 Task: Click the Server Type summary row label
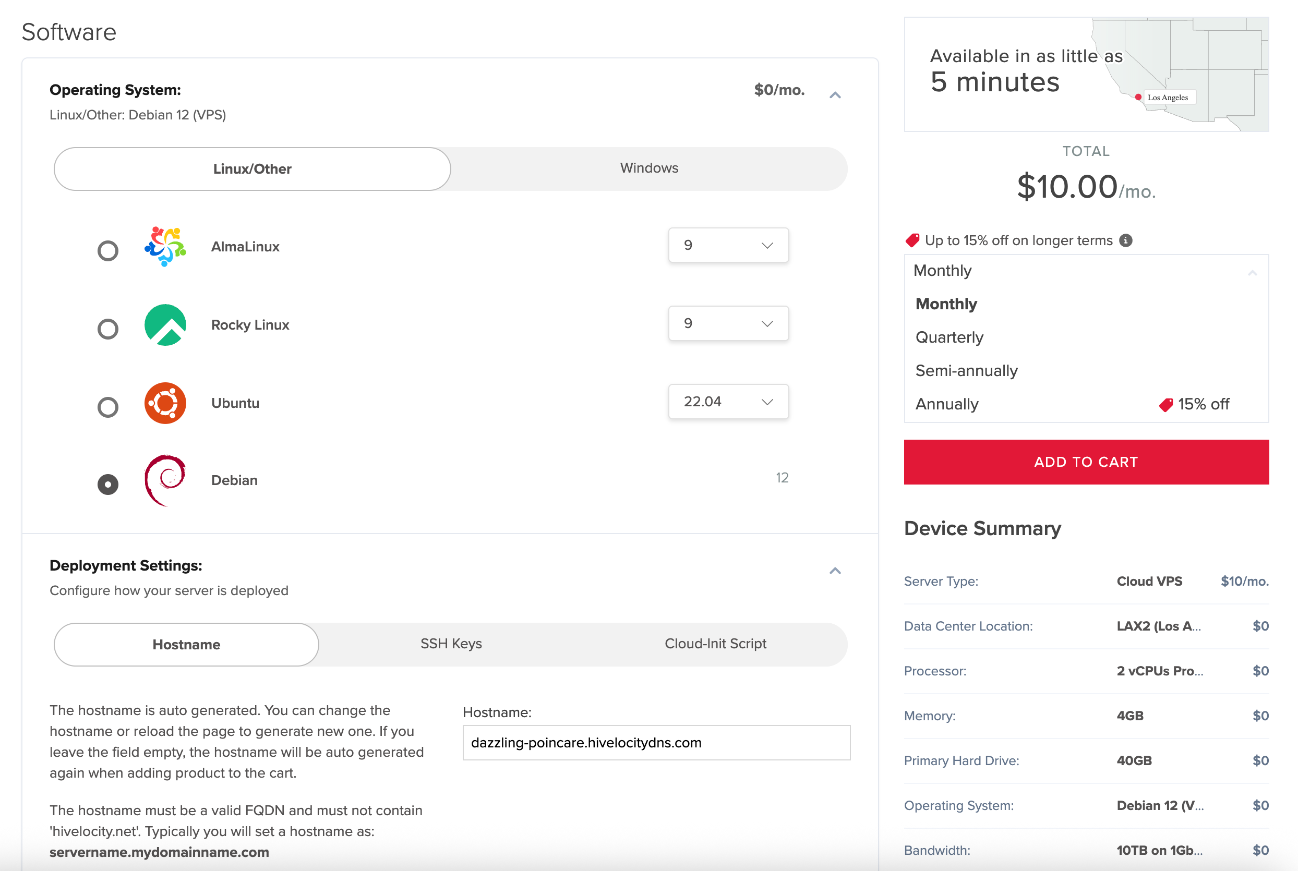click(941, 582)
